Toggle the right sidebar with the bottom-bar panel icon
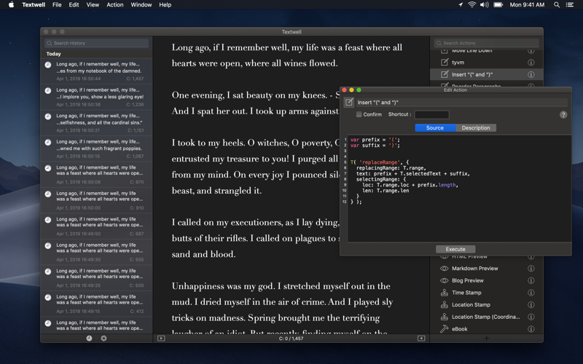Screen dimensions: 583x364 (421, 339)
